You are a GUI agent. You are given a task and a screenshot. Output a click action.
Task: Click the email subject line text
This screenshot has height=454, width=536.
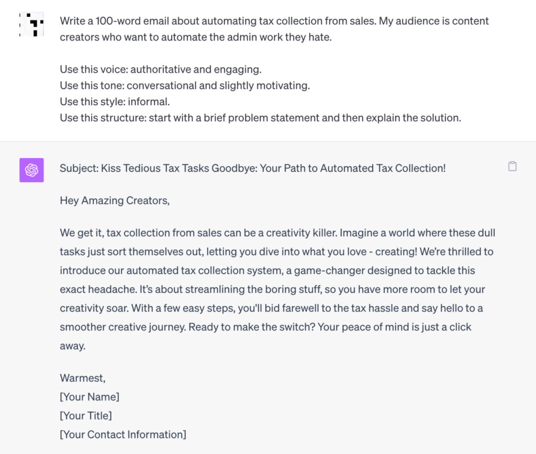click(x=253, y=168)
